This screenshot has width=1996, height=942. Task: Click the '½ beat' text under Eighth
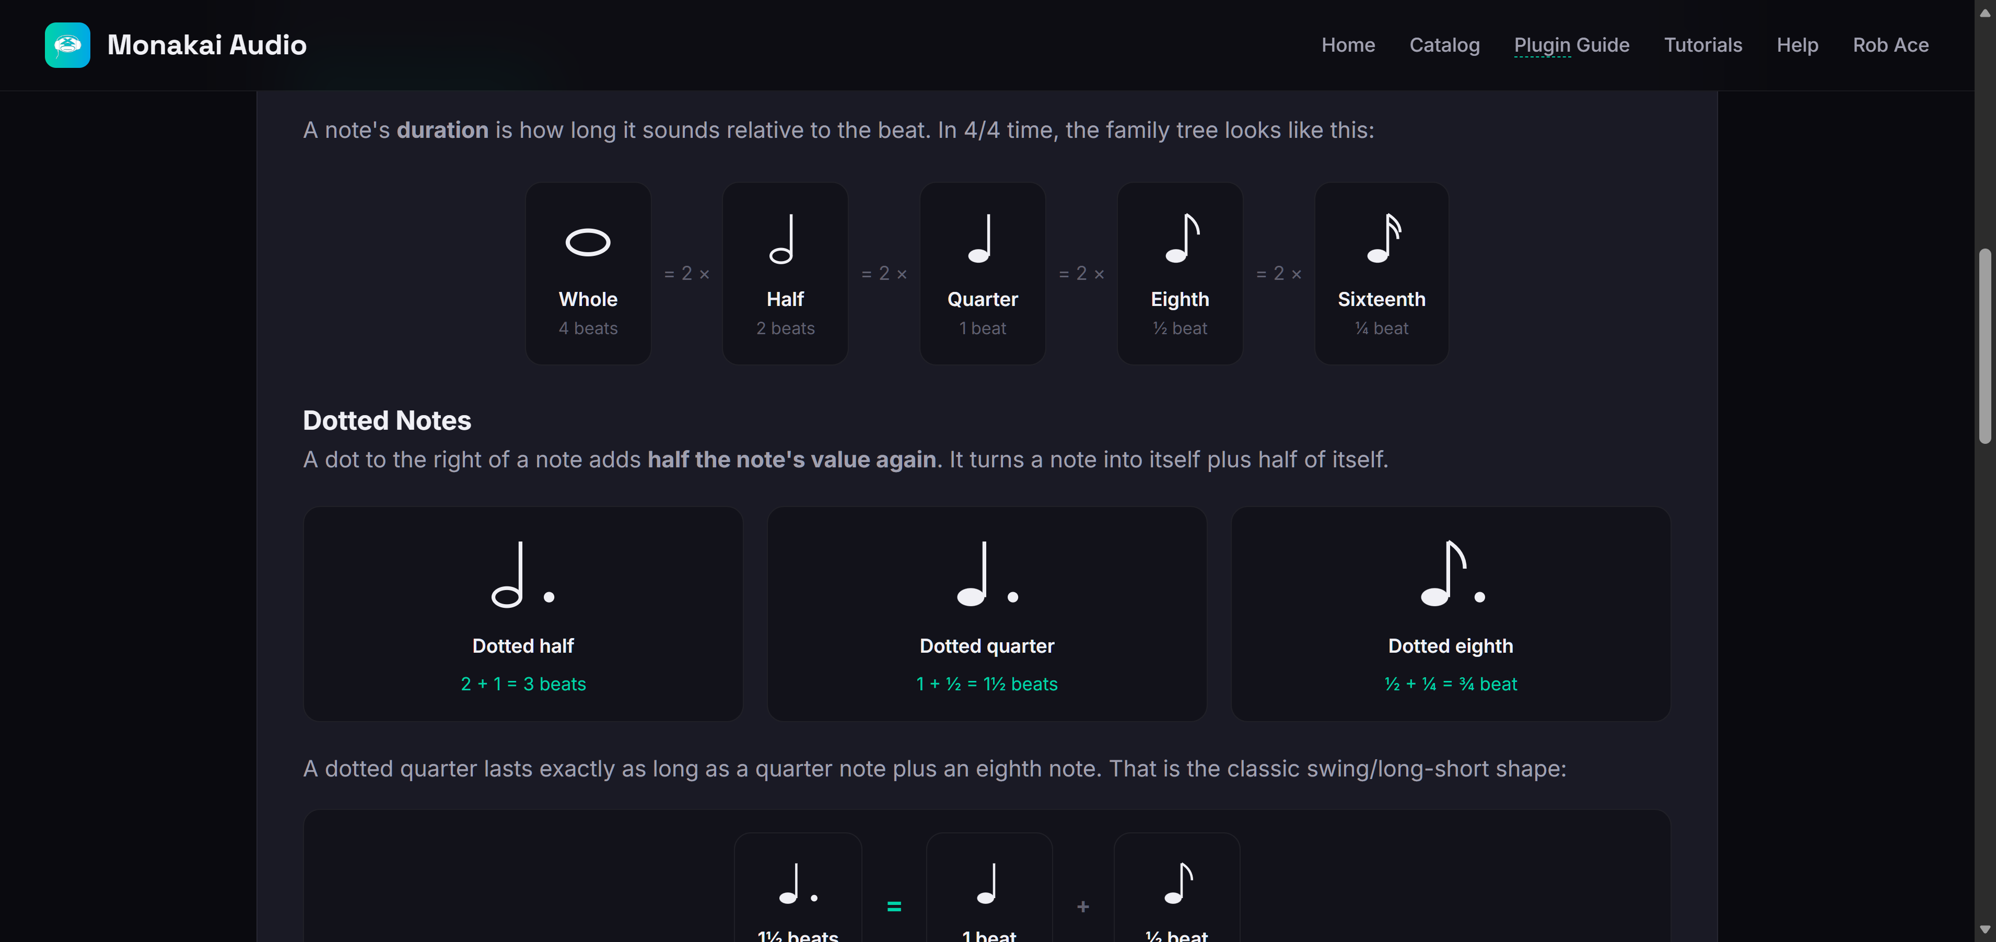point(1180,328)
